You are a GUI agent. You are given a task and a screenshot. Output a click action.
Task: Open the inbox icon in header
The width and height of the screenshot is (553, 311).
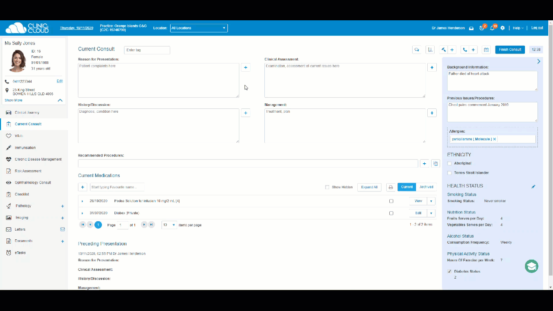point(471,28)
